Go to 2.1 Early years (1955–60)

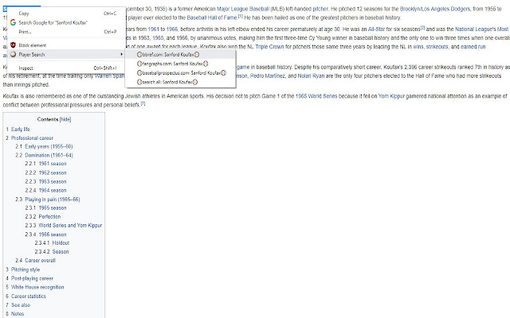pos(44,146)
